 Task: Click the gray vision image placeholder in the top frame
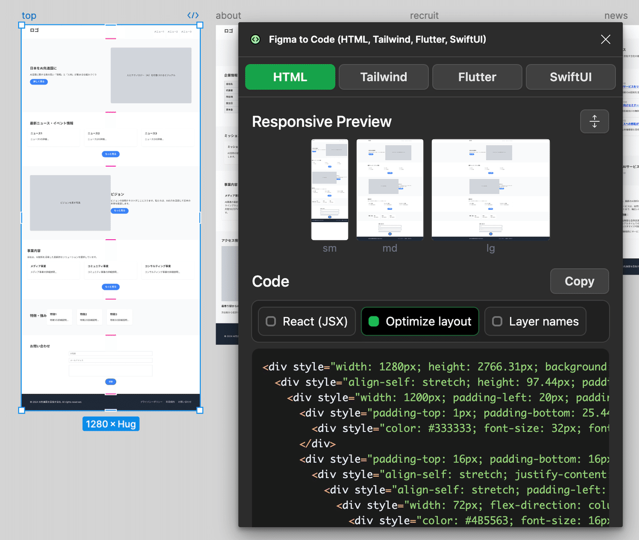70,203
